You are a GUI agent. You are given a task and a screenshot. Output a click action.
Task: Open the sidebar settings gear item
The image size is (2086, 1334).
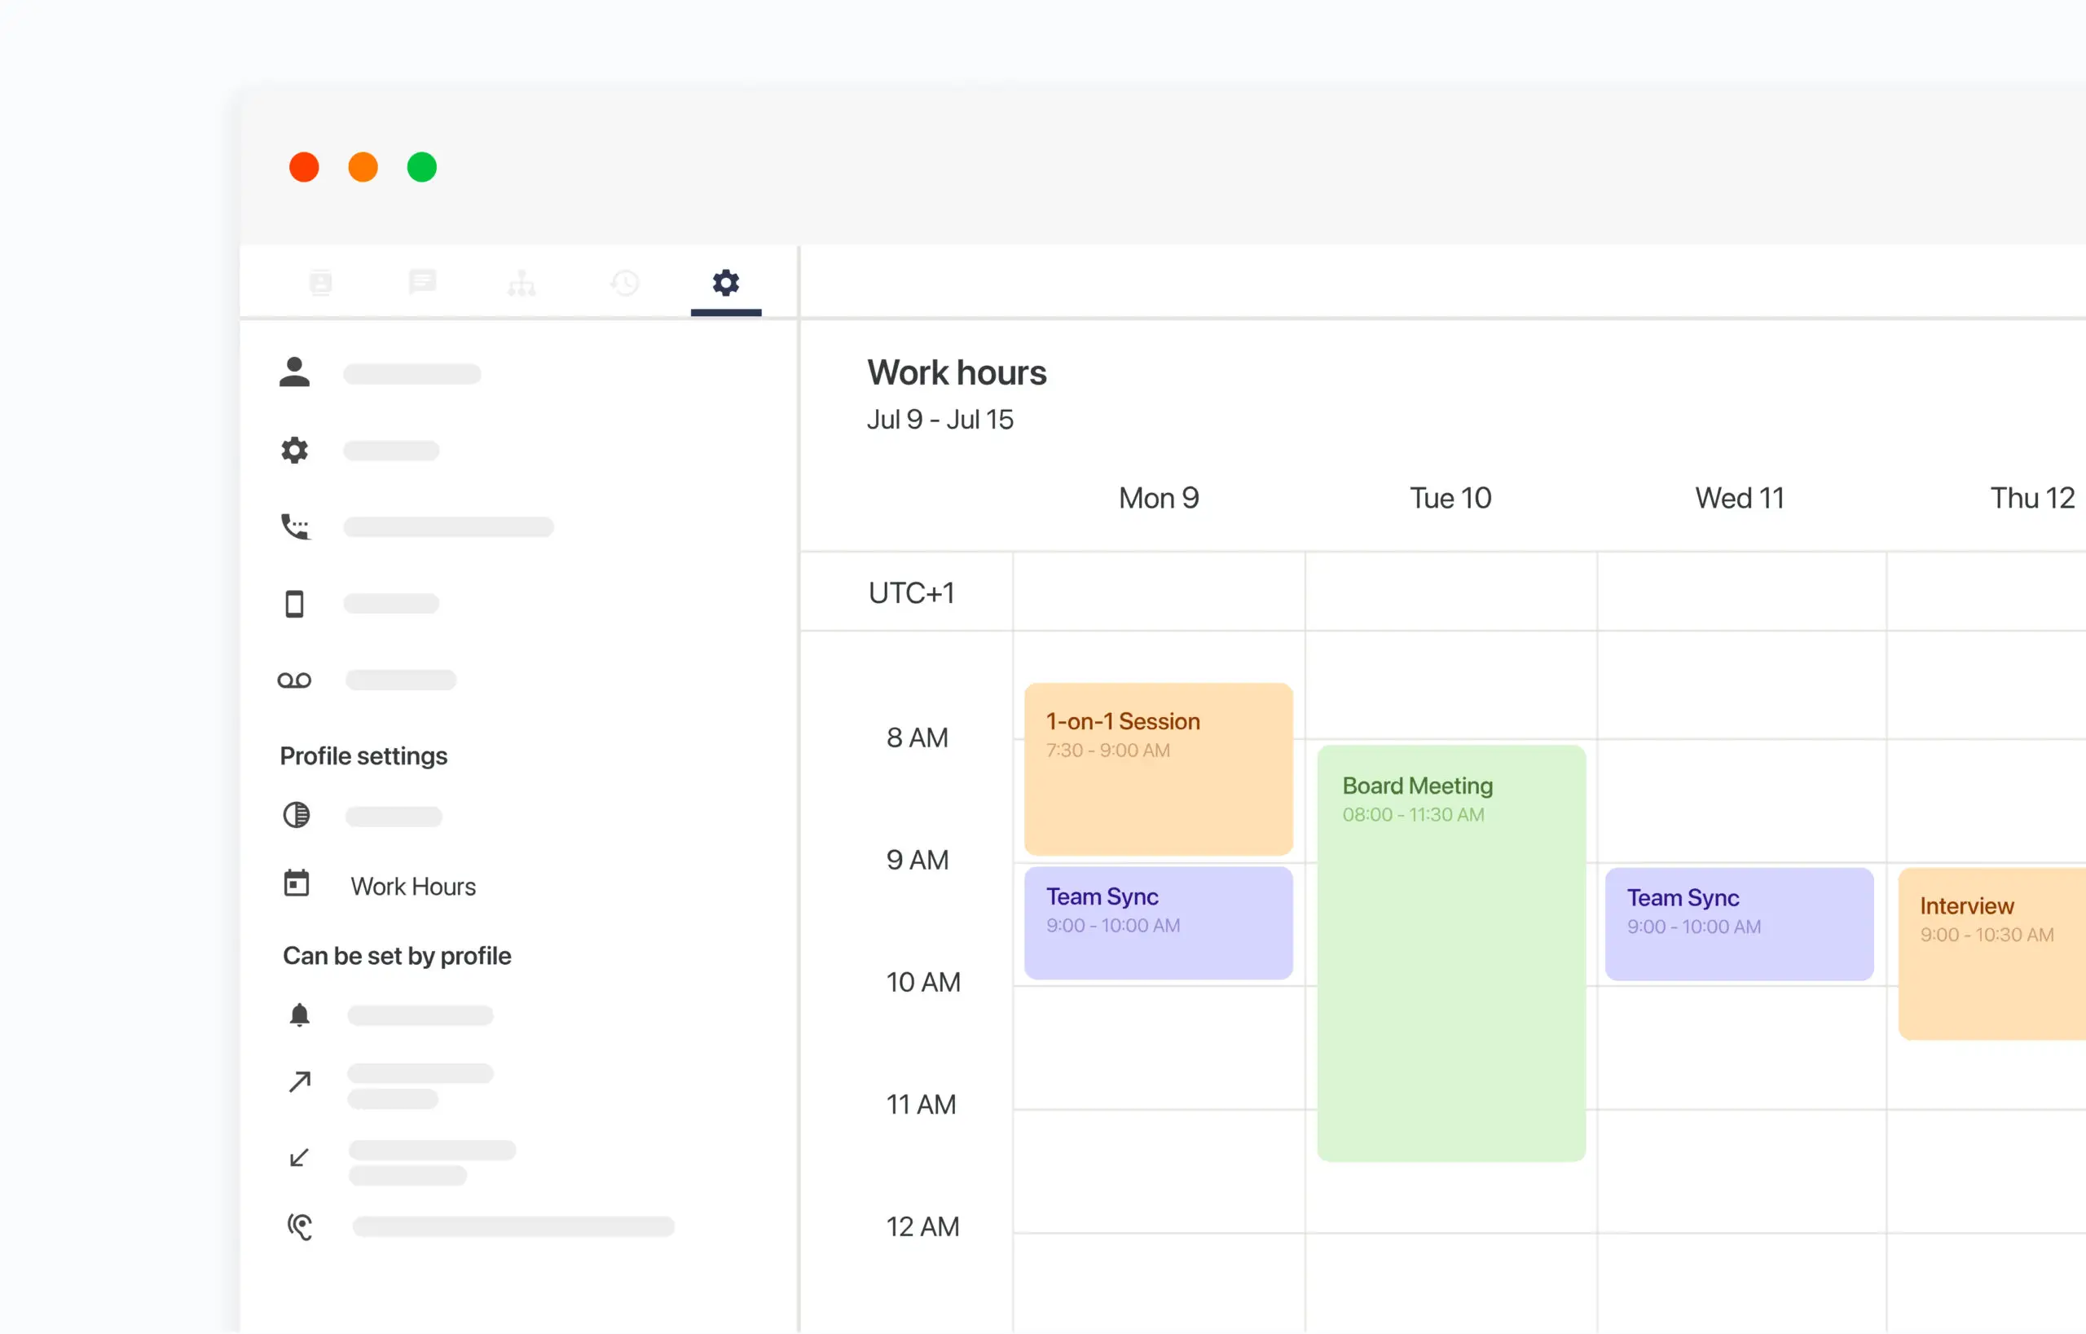[x=294, y=451]
